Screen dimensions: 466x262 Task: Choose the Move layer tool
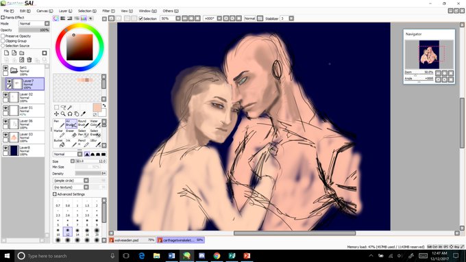tap(56, 114)
